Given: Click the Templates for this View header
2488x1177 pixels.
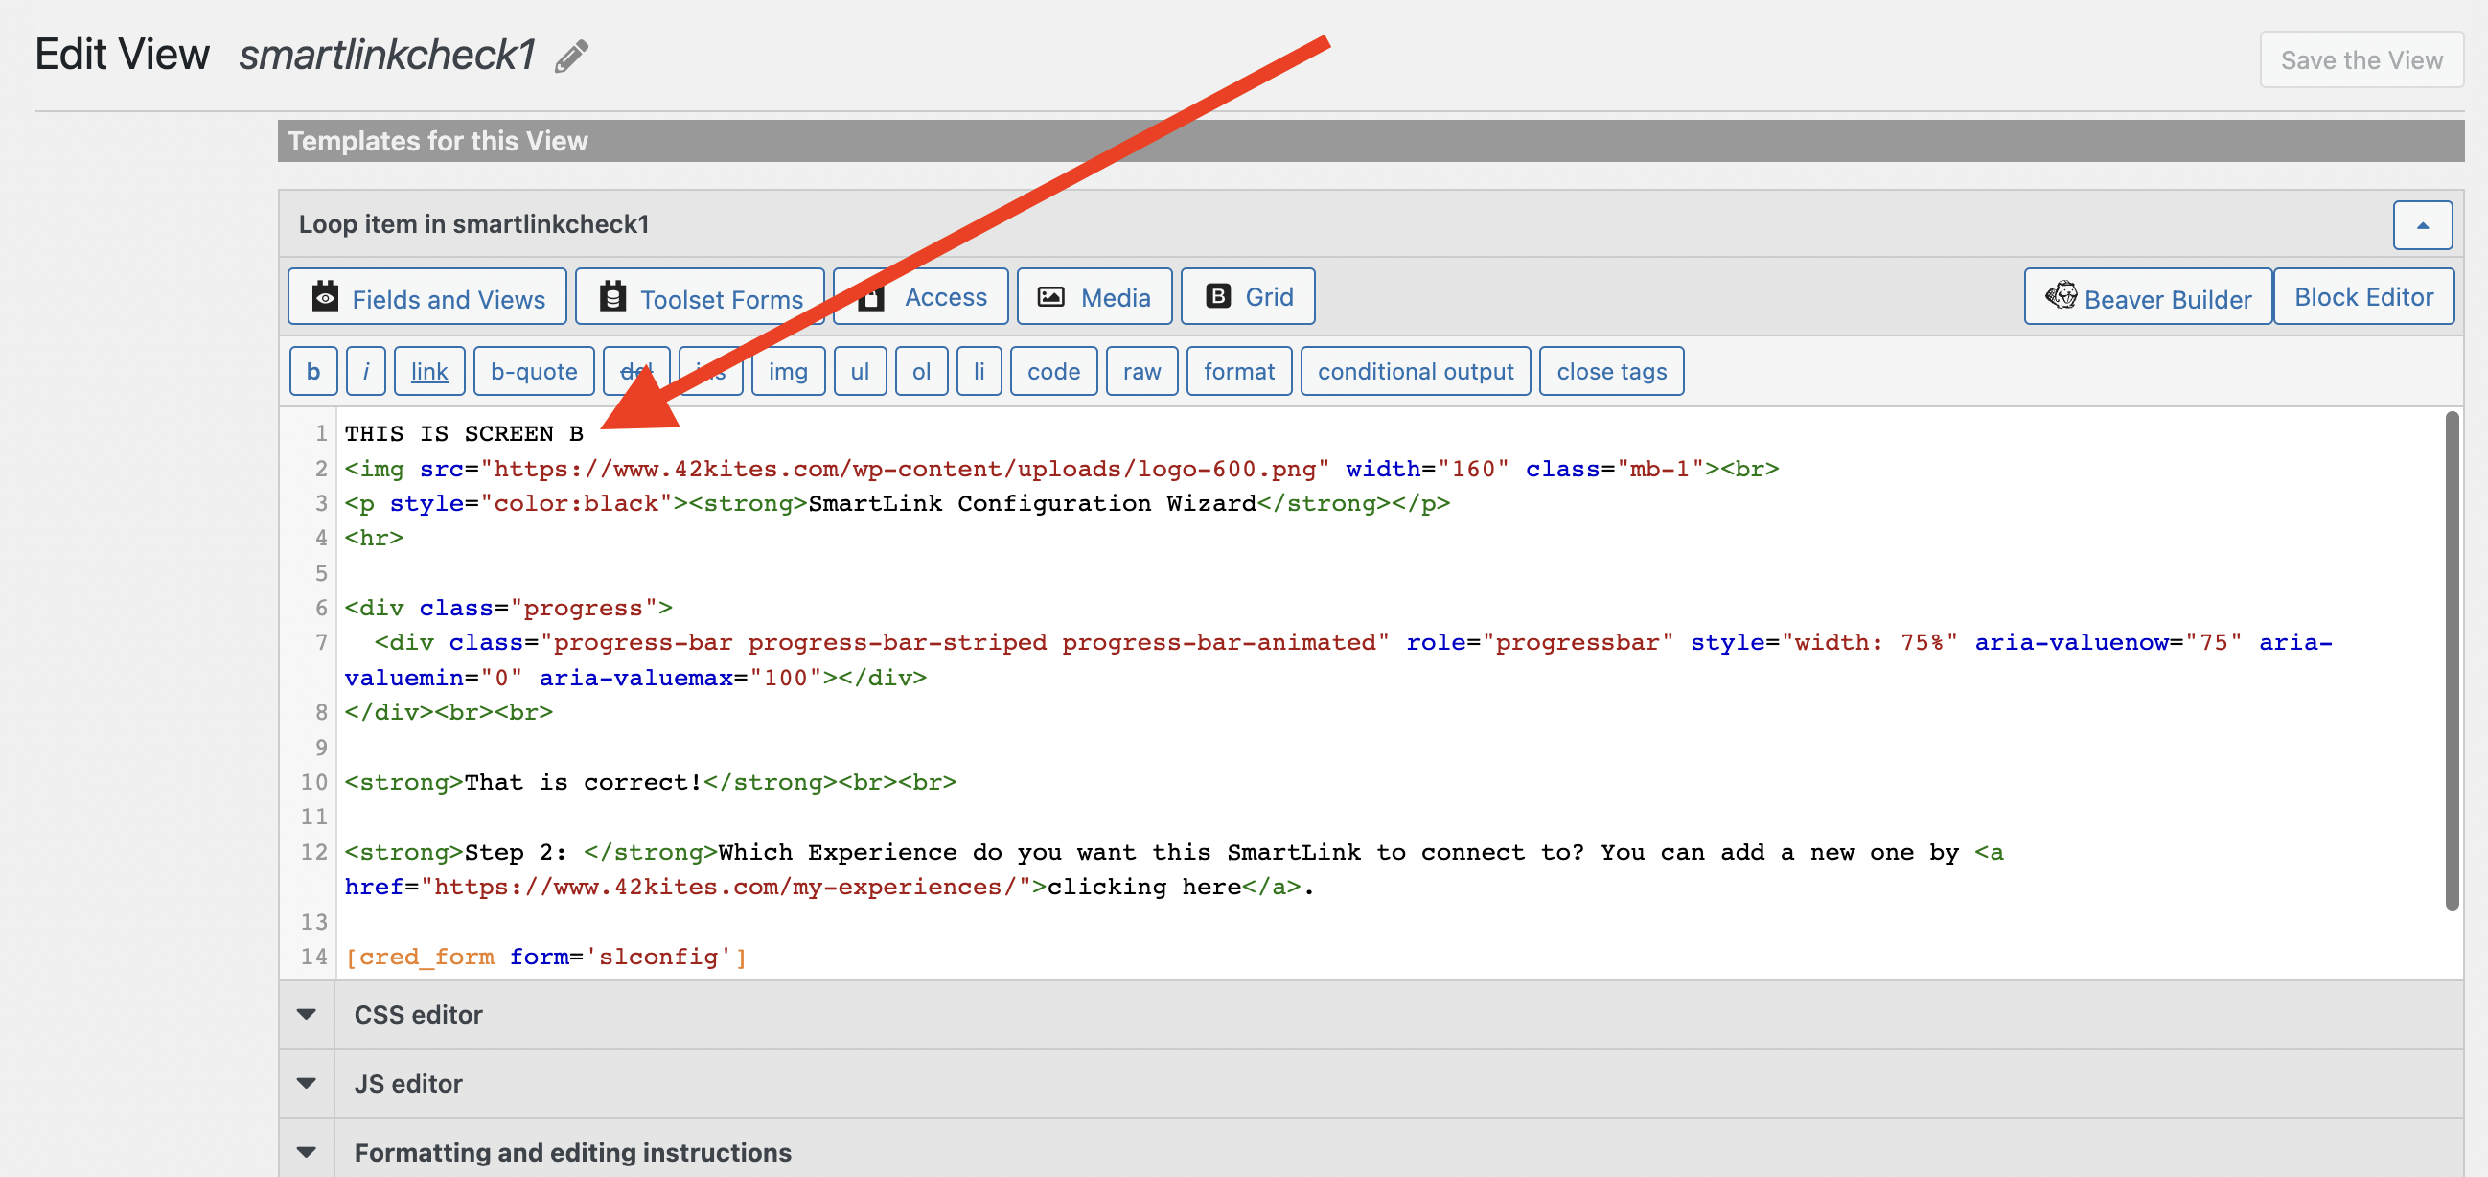Looking at the screenshot, I should 1371,141.
